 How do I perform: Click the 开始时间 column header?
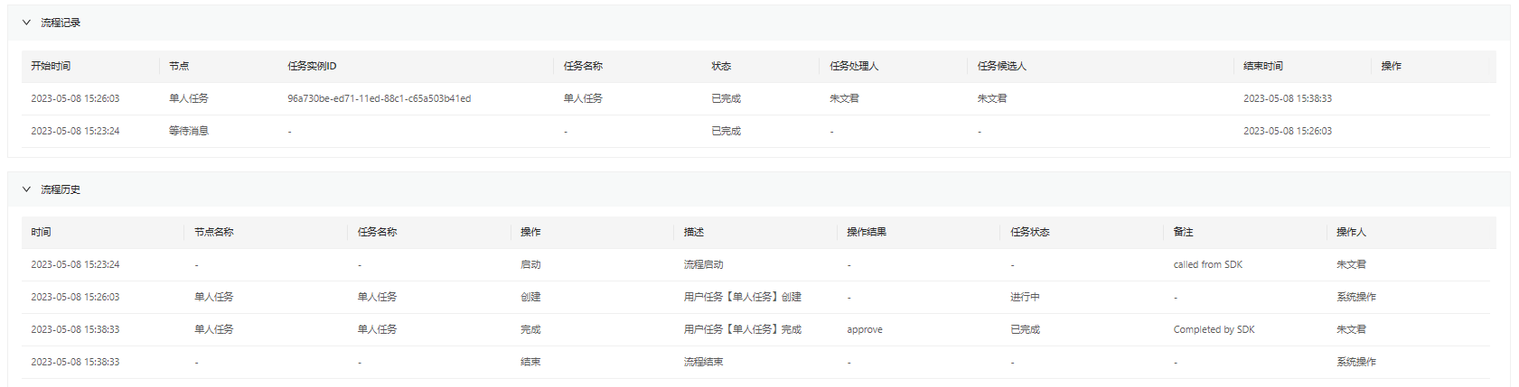(51, 66)
